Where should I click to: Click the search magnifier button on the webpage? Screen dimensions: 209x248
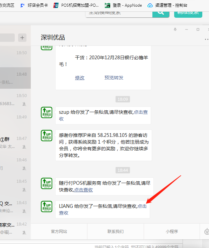point(161,12)
